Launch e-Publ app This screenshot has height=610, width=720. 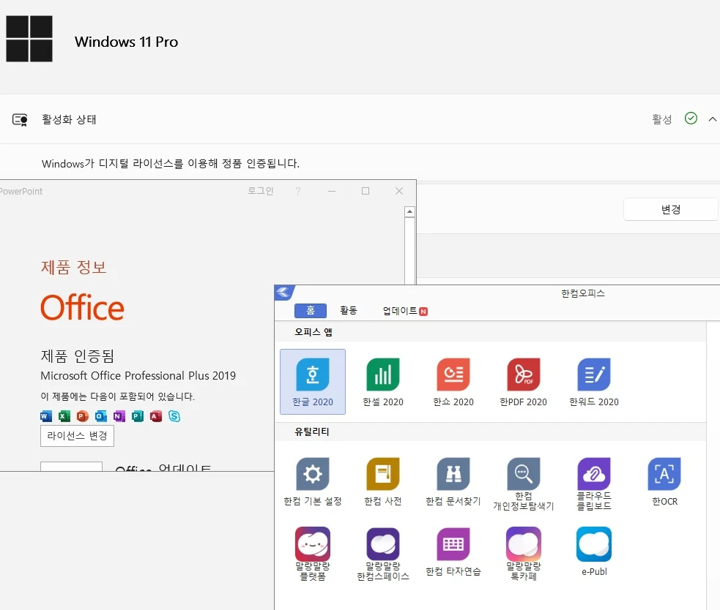click(x=594, y=551)
